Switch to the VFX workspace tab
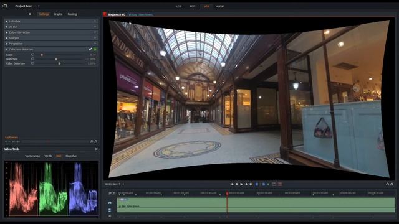This screenshot has width=399, height=224. pyautogui.click(x=206, y=6)
